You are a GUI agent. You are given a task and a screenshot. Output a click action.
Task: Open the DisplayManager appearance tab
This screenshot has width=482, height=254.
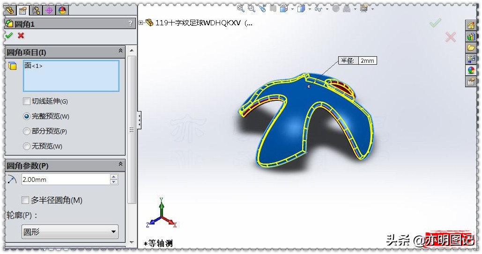62,10
